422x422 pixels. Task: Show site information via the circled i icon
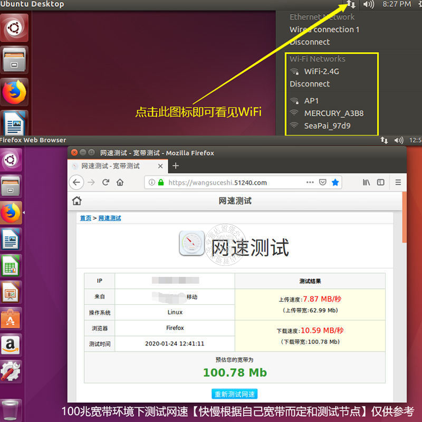pos(152,183)
